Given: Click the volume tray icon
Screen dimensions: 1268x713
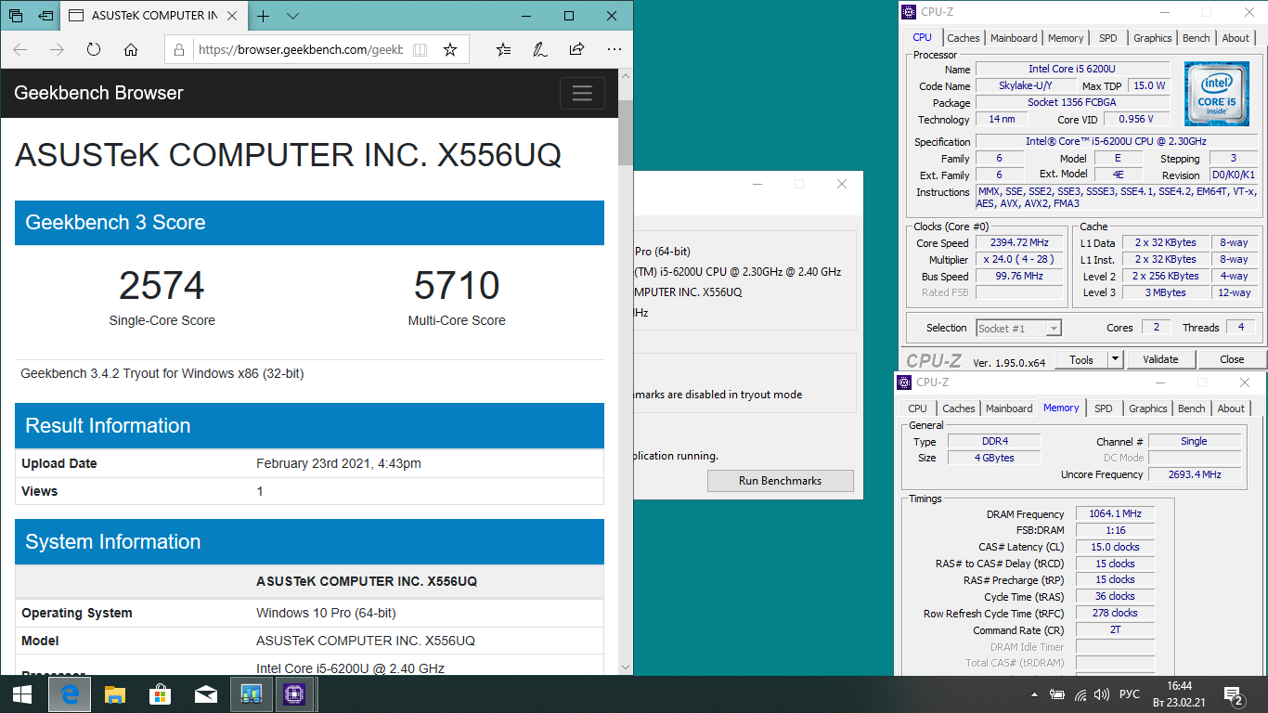Looking at the screenshot, I should click(1102, 694).
